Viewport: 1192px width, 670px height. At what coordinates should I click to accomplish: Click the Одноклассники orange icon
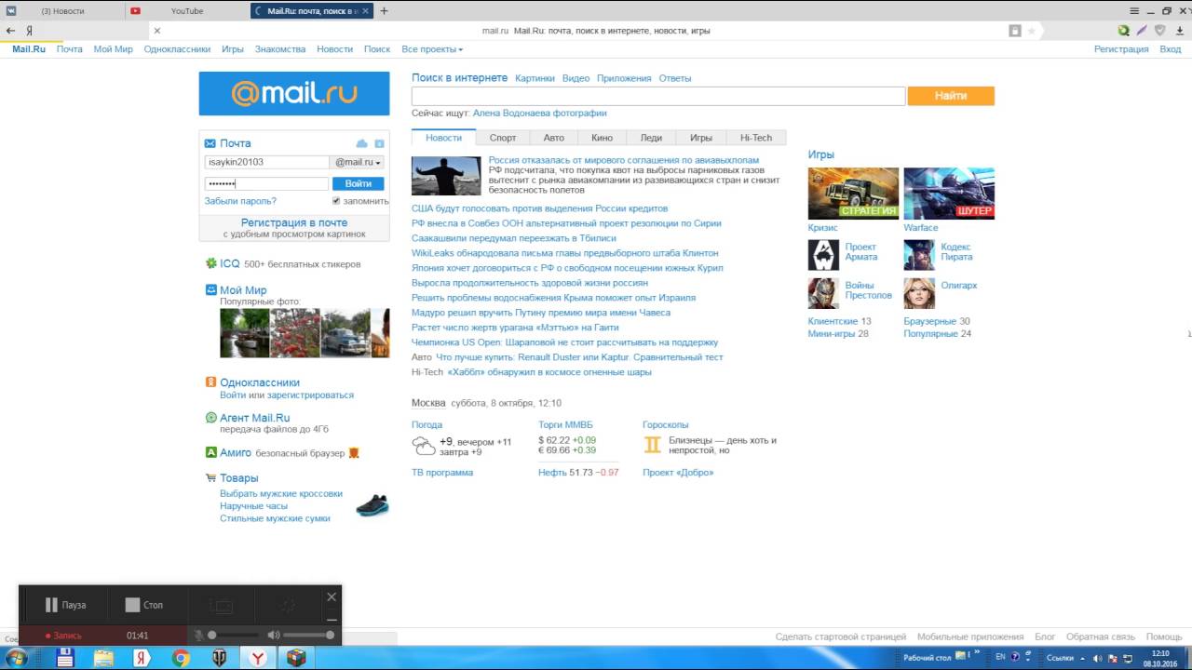pos(211,382)
